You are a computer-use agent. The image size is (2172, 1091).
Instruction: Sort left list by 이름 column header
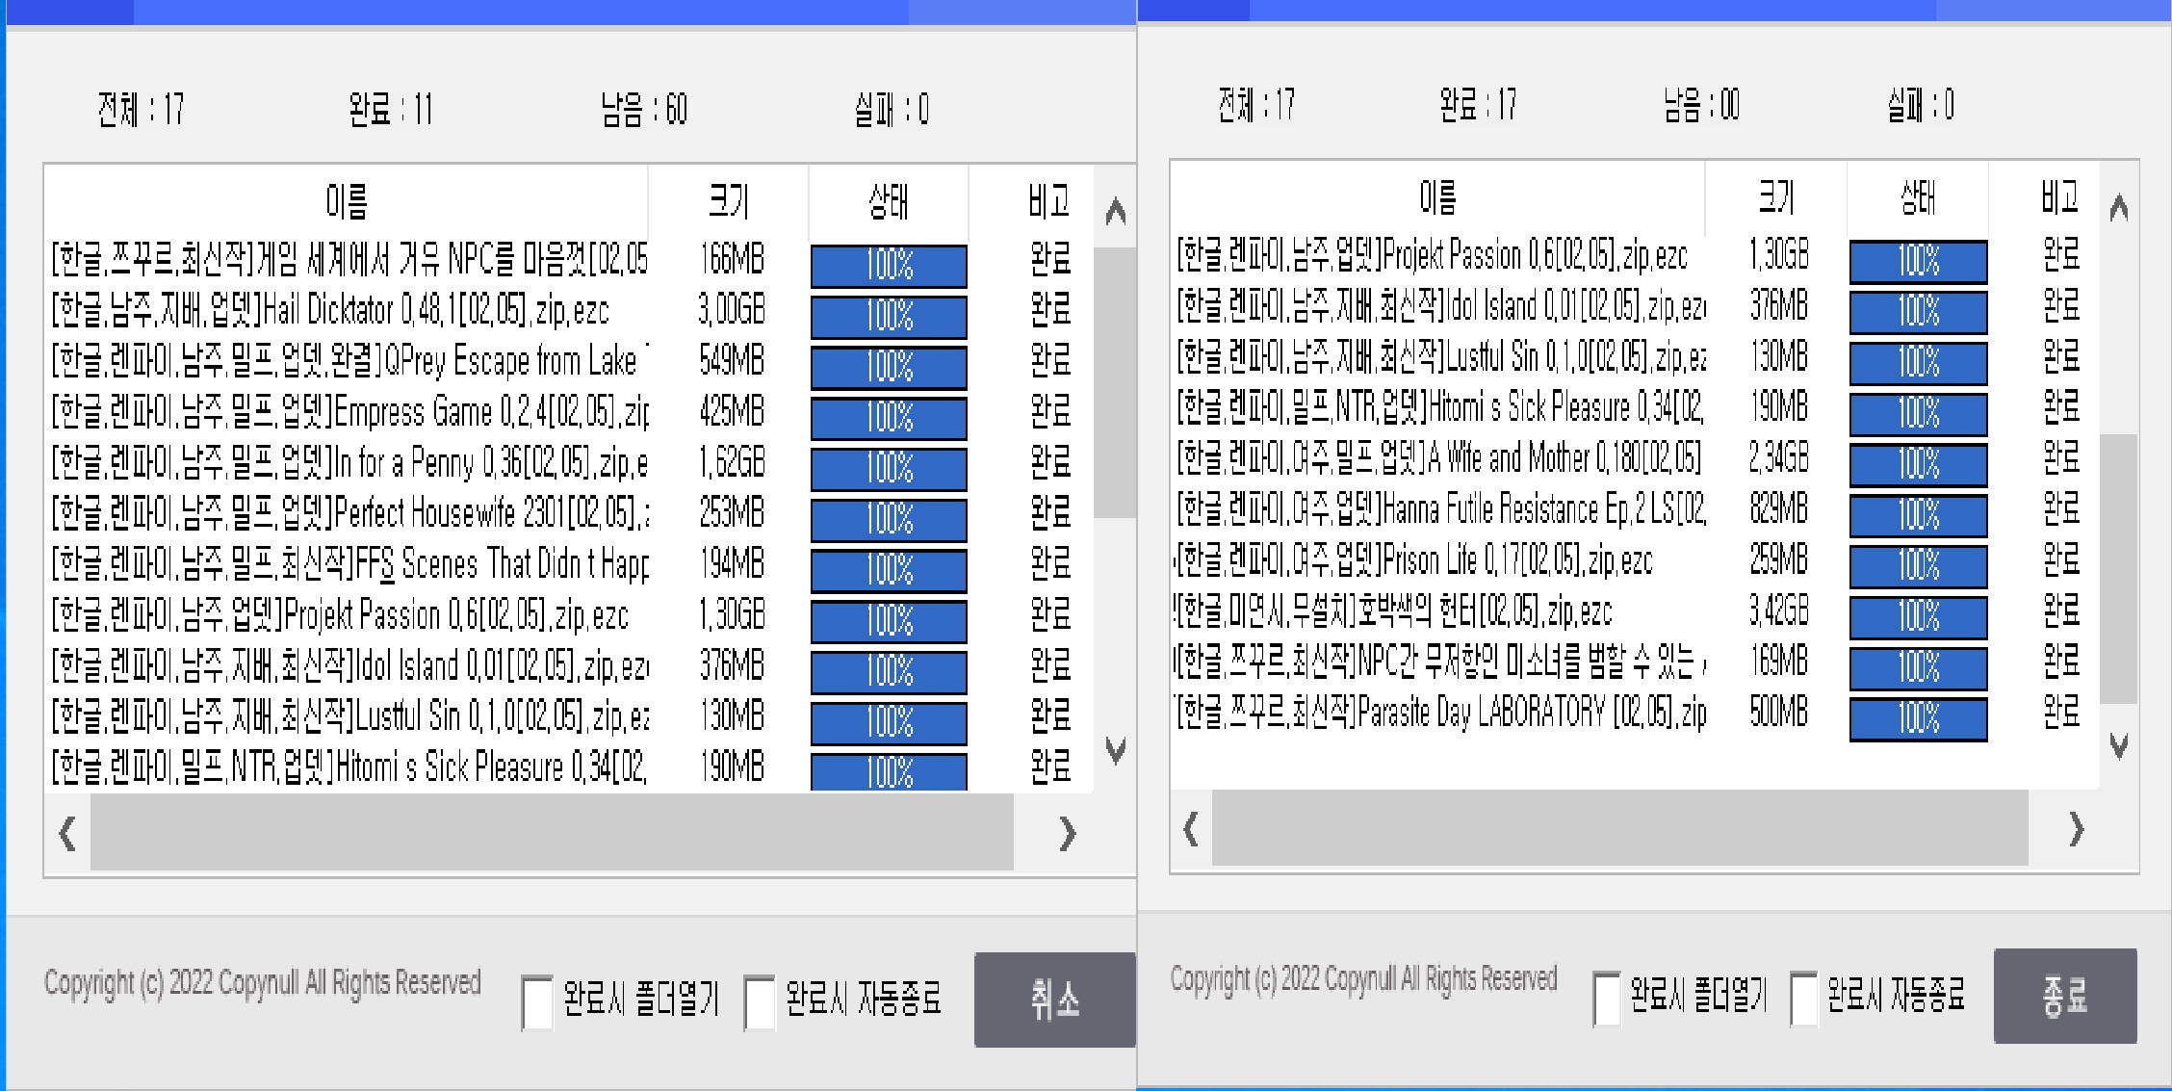pyautogui.click(x=347, y=201)
